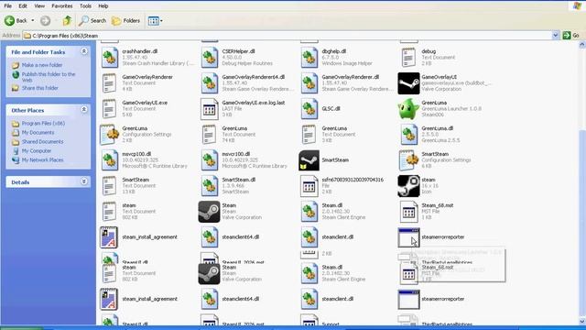The width and height of the screenshot is (586, 330).
Task: Go up one folder level
Action: (x=67, y=20)
